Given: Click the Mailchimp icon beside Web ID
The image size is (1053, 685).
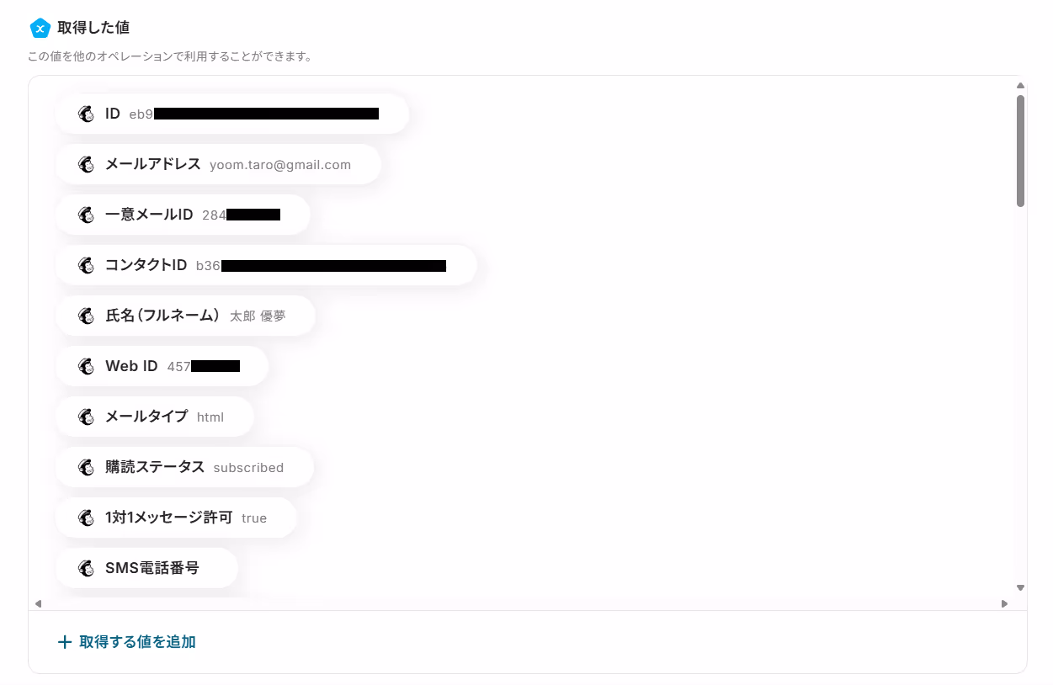Looking at the screenshot, I should [86, 366].
